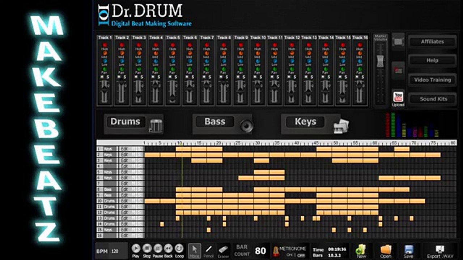Click bar 50 on the timeline ruler
This screenshot has width=463, height=260.
point(336,143)
